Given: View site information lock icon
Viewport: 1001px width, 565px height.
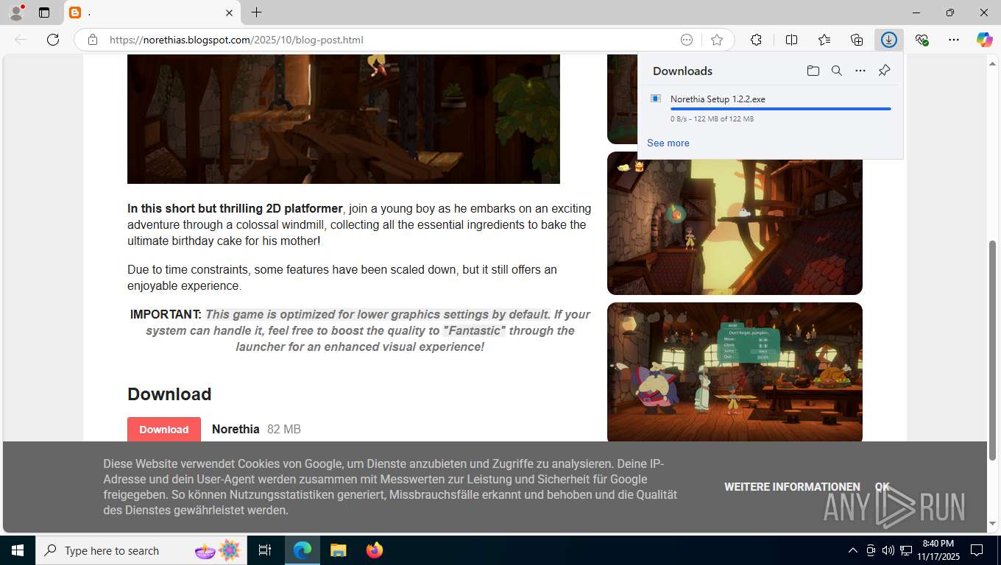Looking at the screenshot, I should pos(92,40).
